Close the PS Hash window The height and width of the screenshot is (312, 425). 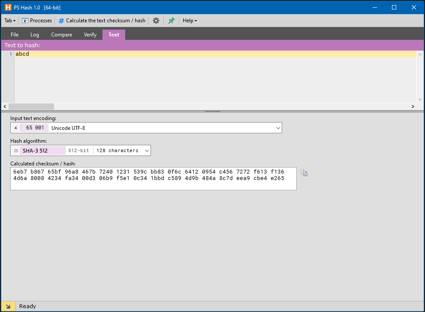point(414,7)
